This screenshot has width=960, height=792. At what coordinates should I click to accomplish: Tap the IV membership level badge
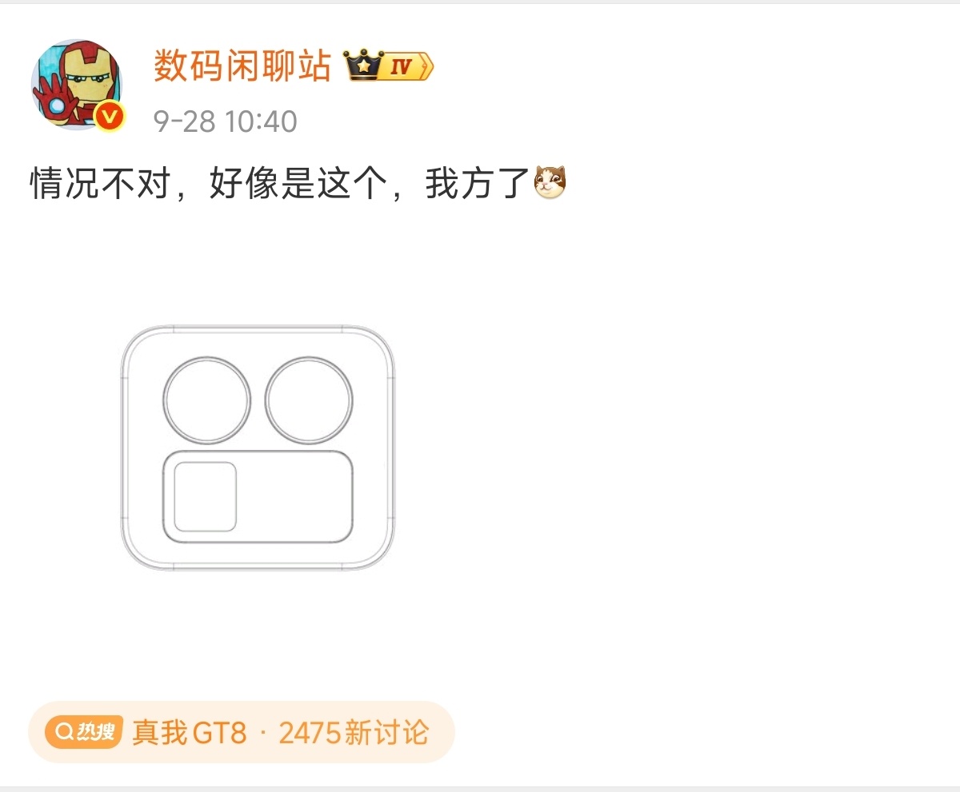coord(406,66)
